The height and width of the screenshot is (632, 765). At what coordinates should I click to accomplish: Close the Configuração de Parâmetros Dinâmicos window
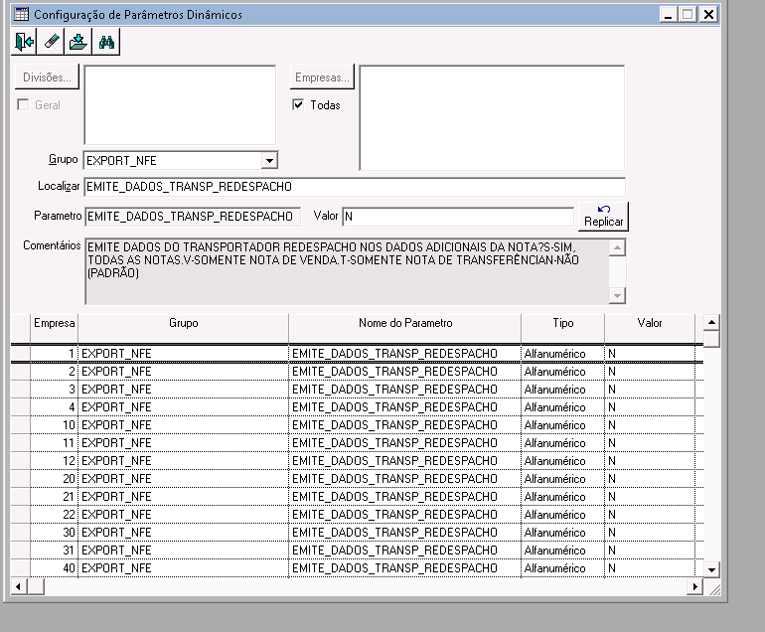coord(708,15)
